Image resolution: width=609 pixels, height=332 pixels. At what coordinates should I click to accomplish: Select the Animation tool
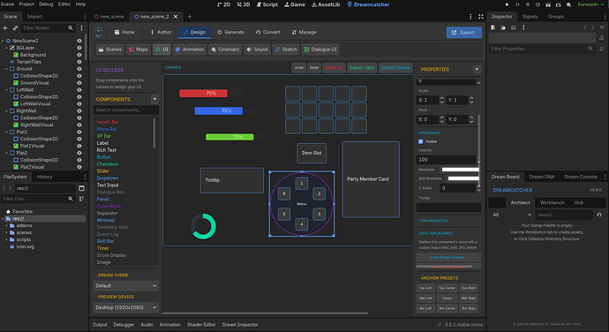(x=190, y=49)
